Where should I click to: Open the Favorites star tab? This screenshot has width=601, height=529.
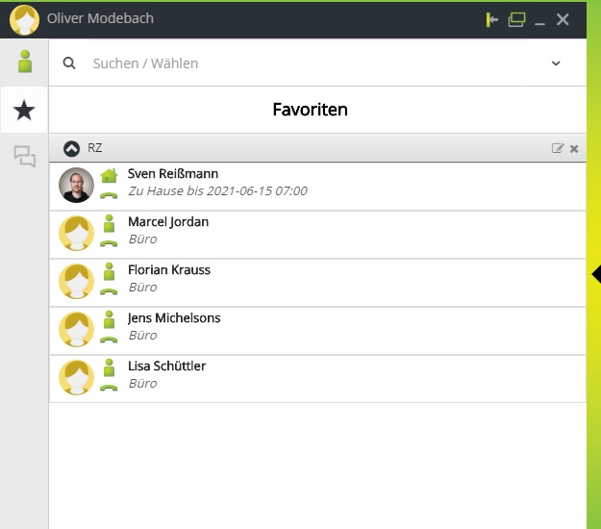click(25, 111)
